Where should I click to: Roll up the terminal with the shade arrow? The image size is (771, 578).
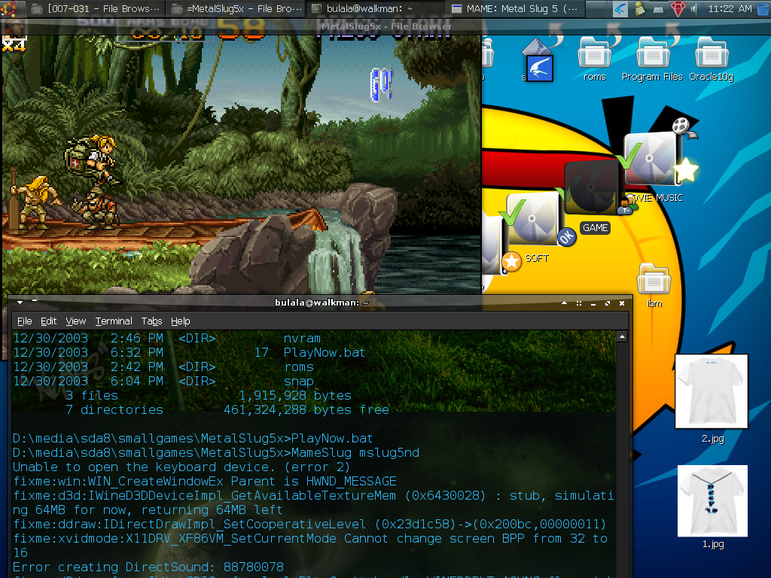[565, 303]
